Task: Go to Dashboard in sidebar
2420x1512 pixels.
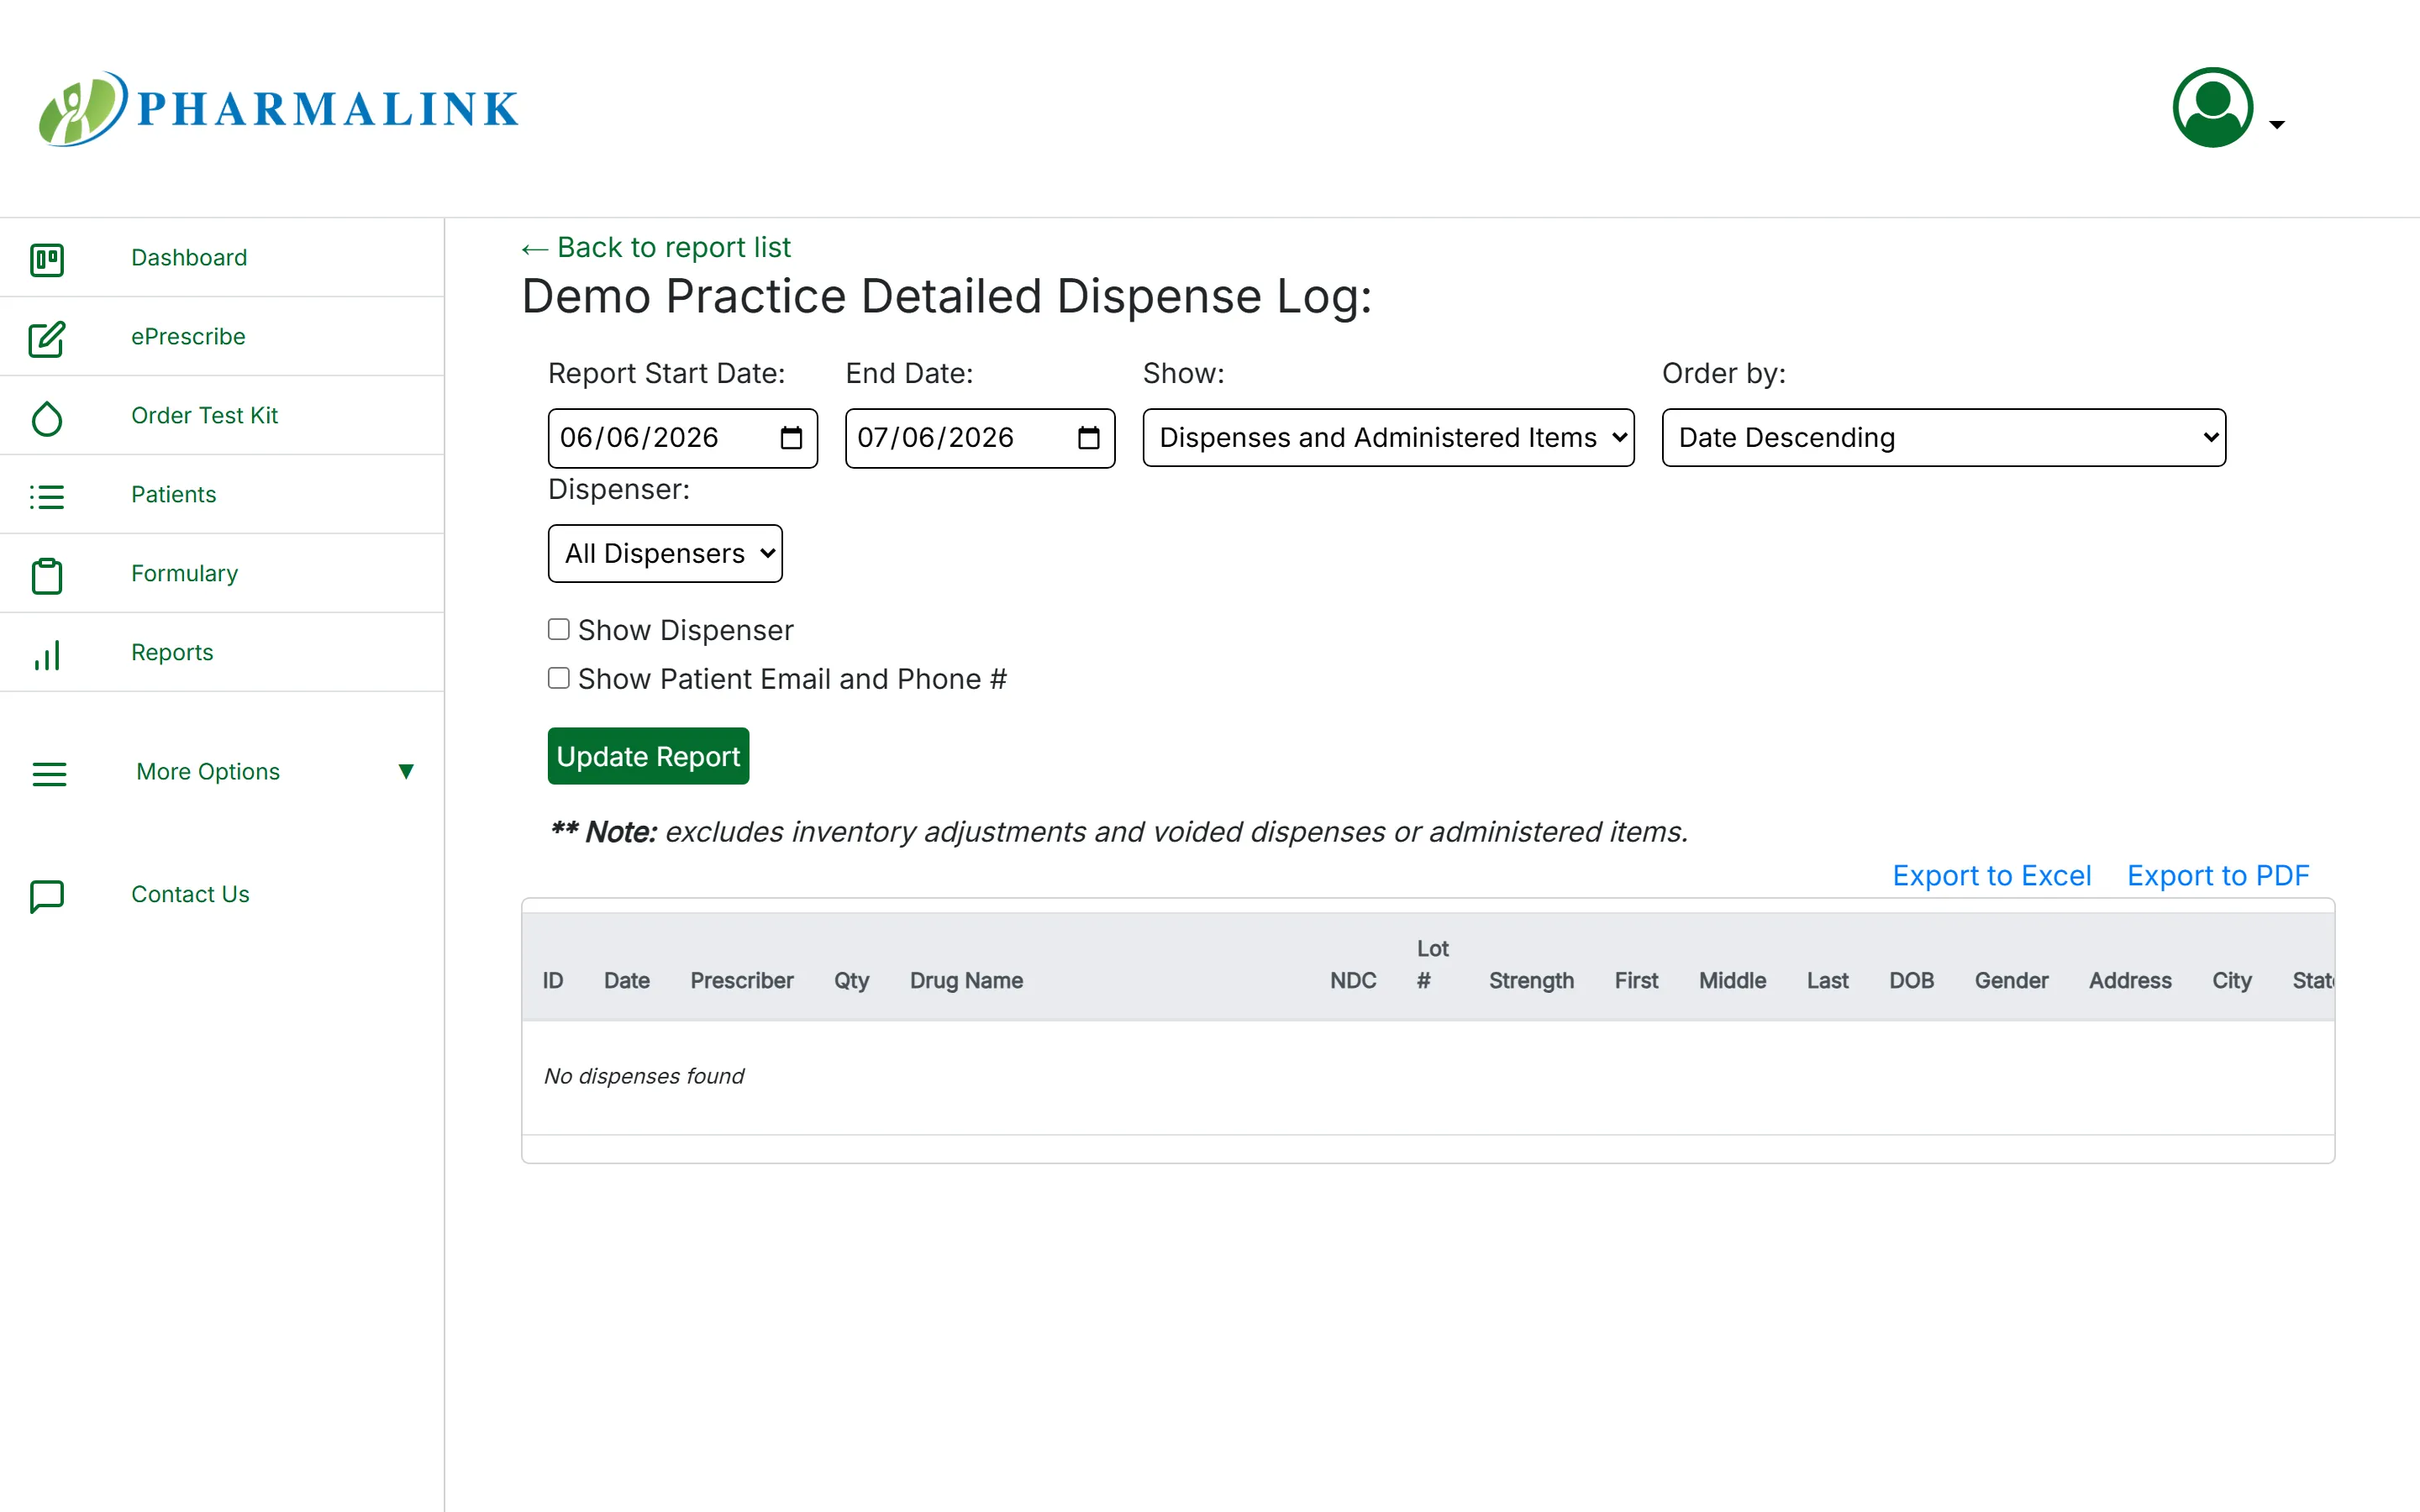Action: tap(189, 258)
